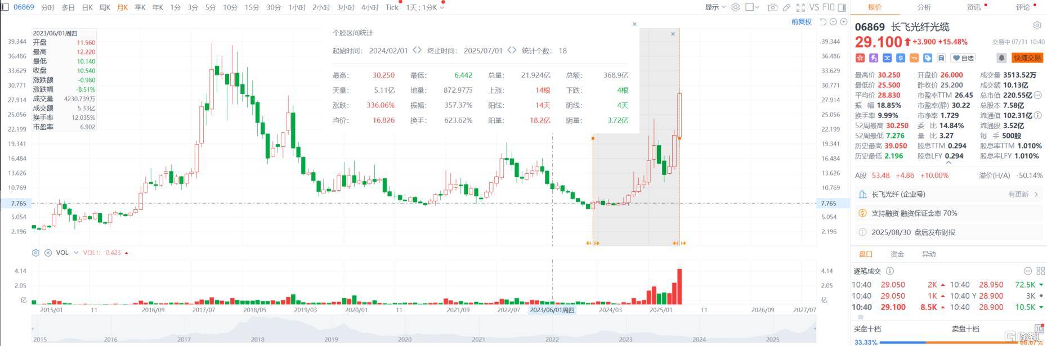Select the 15分 interval
This screenshot has width=1047, height=346.
(252, 7)
